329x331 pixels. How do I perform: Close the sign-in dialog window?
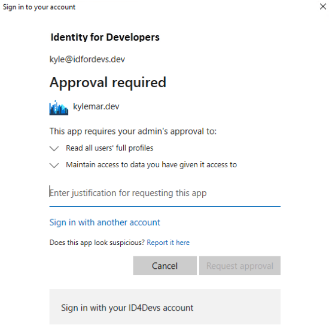pos(323,7)
